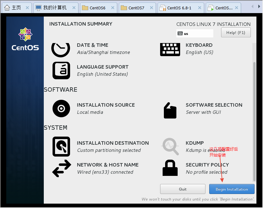
Task: Open Language Support icon
Action: point(61,70)
